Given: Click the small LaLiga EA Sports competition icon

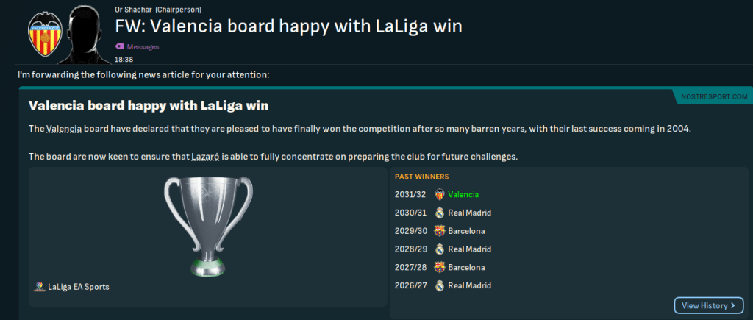Looking at the screenshot, I should [x=38, y=287].
